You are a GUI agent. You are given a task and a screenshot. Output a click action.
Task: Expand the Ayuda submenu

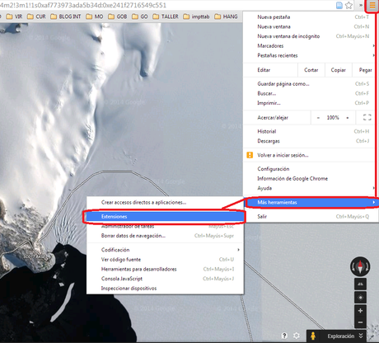click(309, 188)
